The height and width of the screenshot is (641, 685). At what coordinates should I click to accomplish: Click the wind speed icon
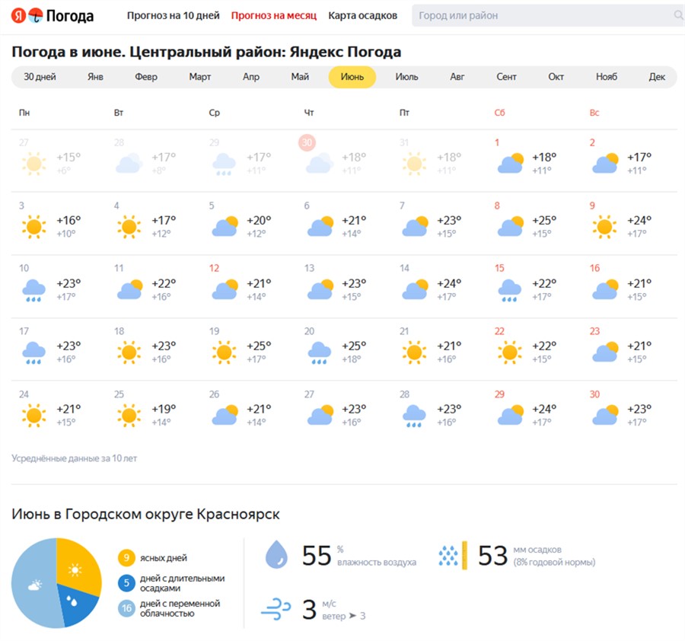(276, 609)
